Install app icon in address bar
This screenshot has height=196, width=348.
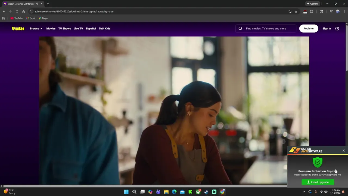290,11
